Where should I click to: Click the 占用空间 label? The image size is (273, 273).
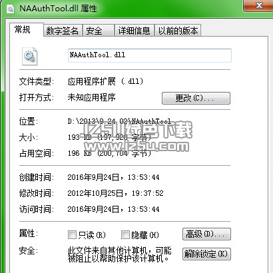click(37, 153)
